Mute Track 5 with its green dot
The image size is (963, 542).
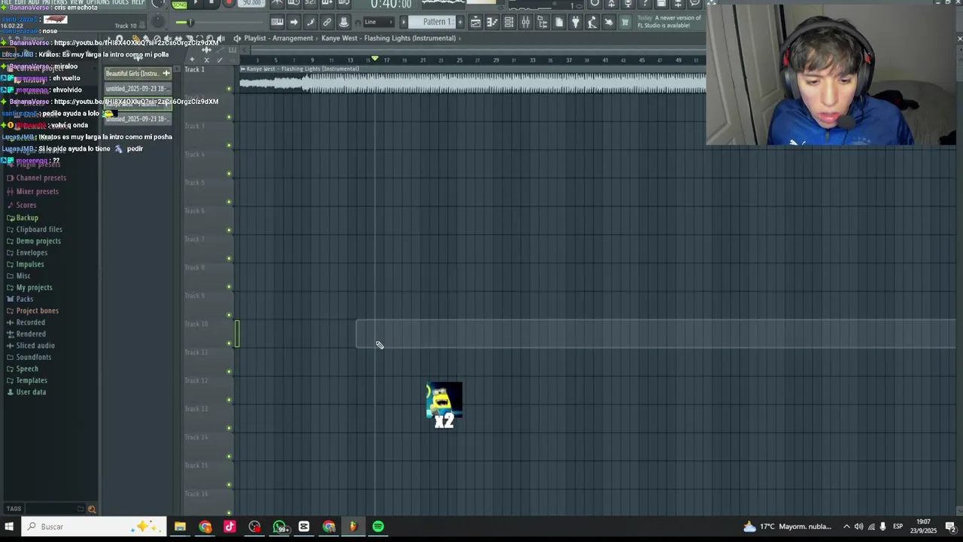pos(229,202)
